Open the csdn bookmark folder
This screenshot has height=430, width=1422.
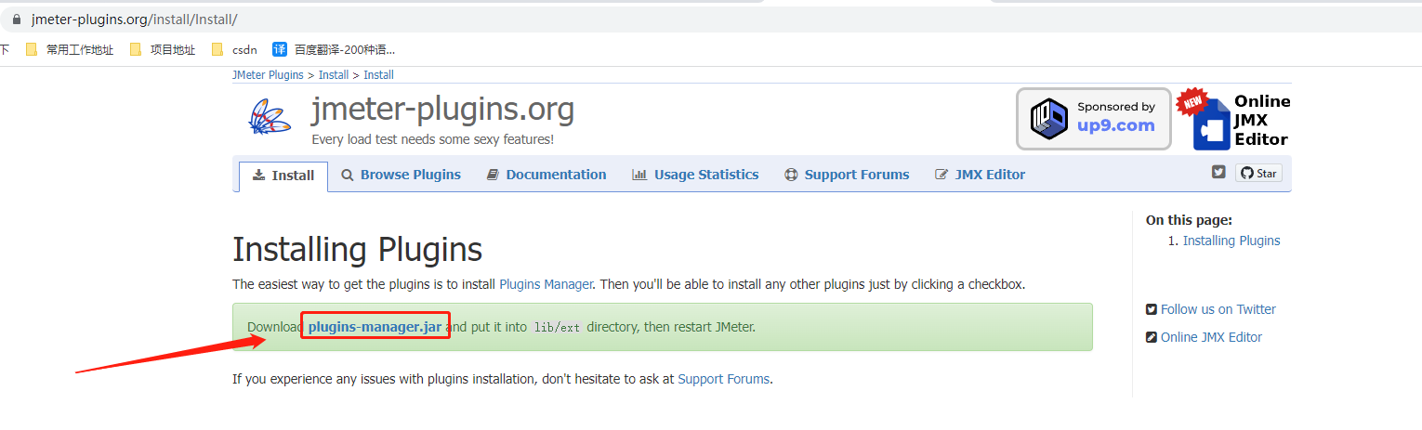point(235,50)
